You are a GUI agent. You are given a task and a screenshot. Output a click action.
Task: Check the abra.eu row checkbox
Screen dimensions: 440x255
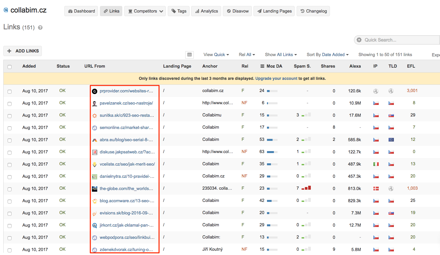pyautogui.click(x=10, y=141)
